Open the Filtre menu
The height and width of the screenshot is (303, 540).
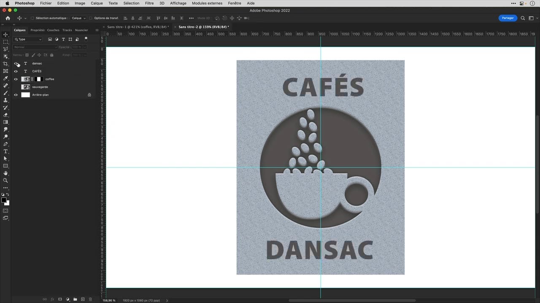tap(149, 3)
